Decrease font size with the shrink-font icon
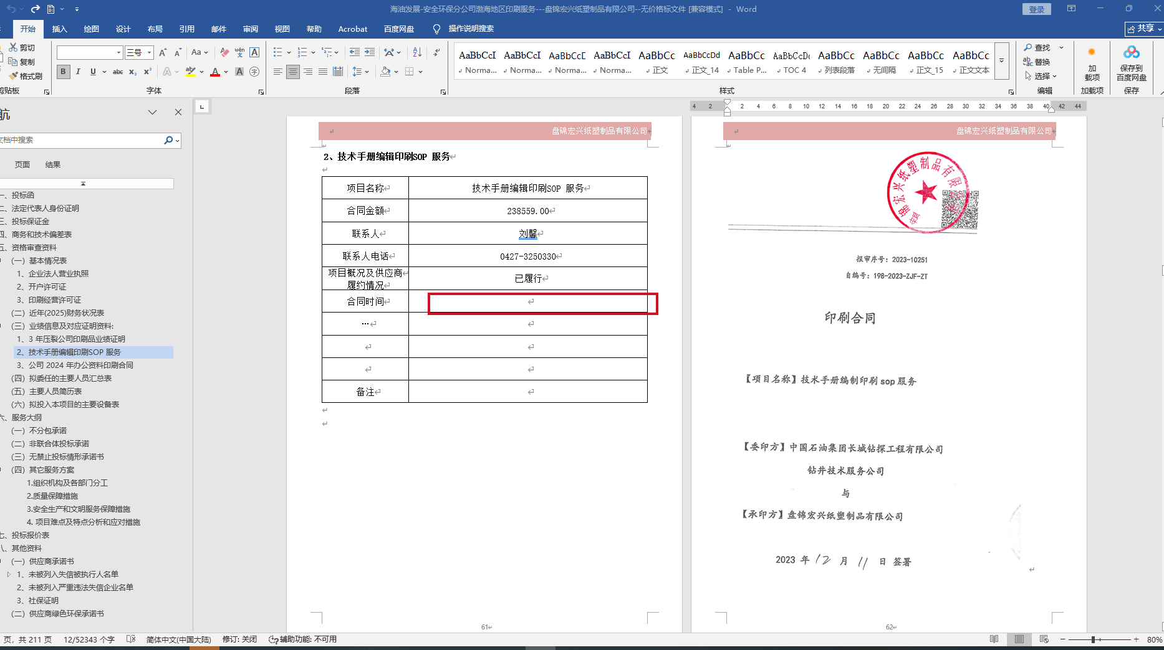 pyautogui.click(x=178, y=52)
